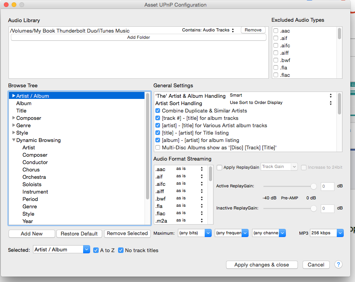This screenshot has width=355, height=282.
Task: Change .aiff streaming format stepper
Action: pos(202,191)
